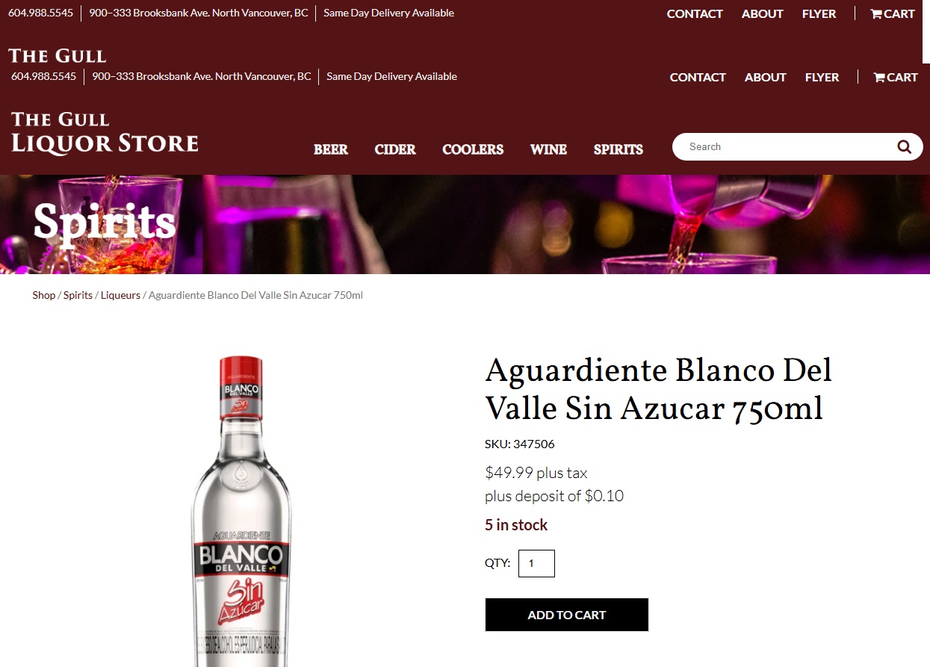Open the FLYER link in main header
Screen dimensions: 930x667
click(822, 77)
